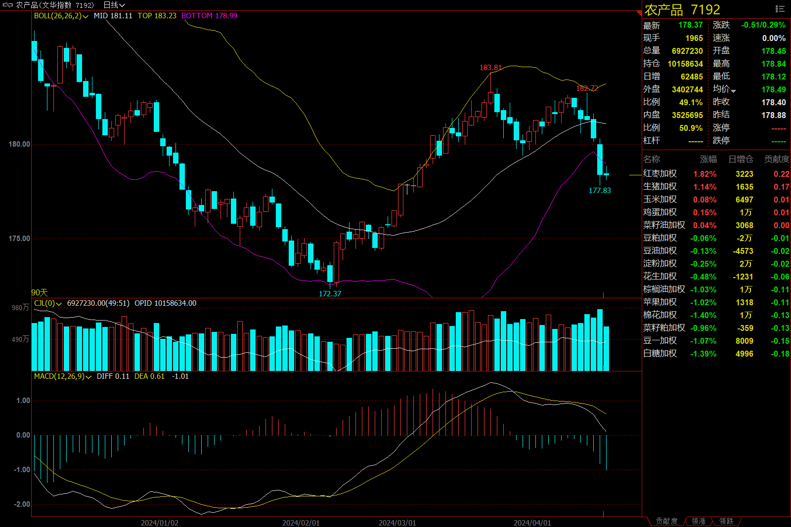Click the 175.00 price axis label

pyautogui.click(x=19, y=239)
